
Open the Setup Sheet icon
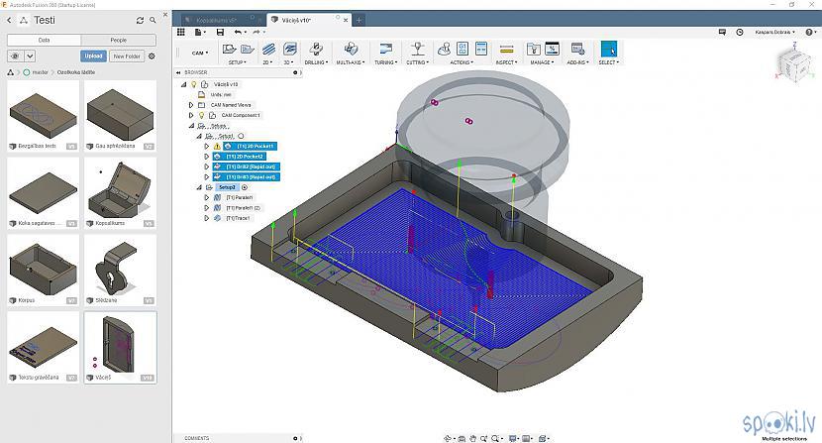[x=481, y=49]
